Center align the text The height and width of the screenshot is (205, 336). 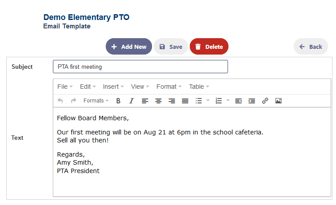(x=158, y=101)
